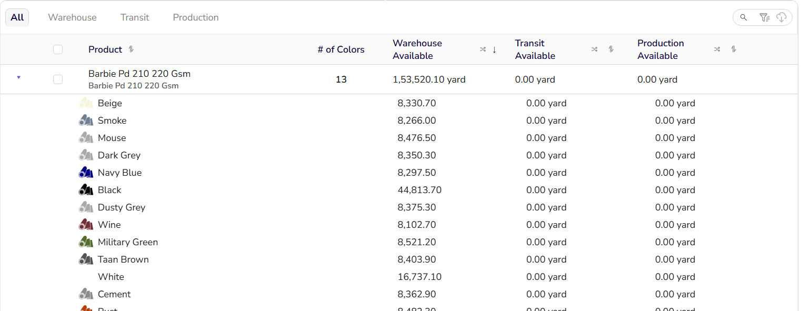Select the Taan Brown color name
The image size is (811, 311).
[x=123, y=259]
